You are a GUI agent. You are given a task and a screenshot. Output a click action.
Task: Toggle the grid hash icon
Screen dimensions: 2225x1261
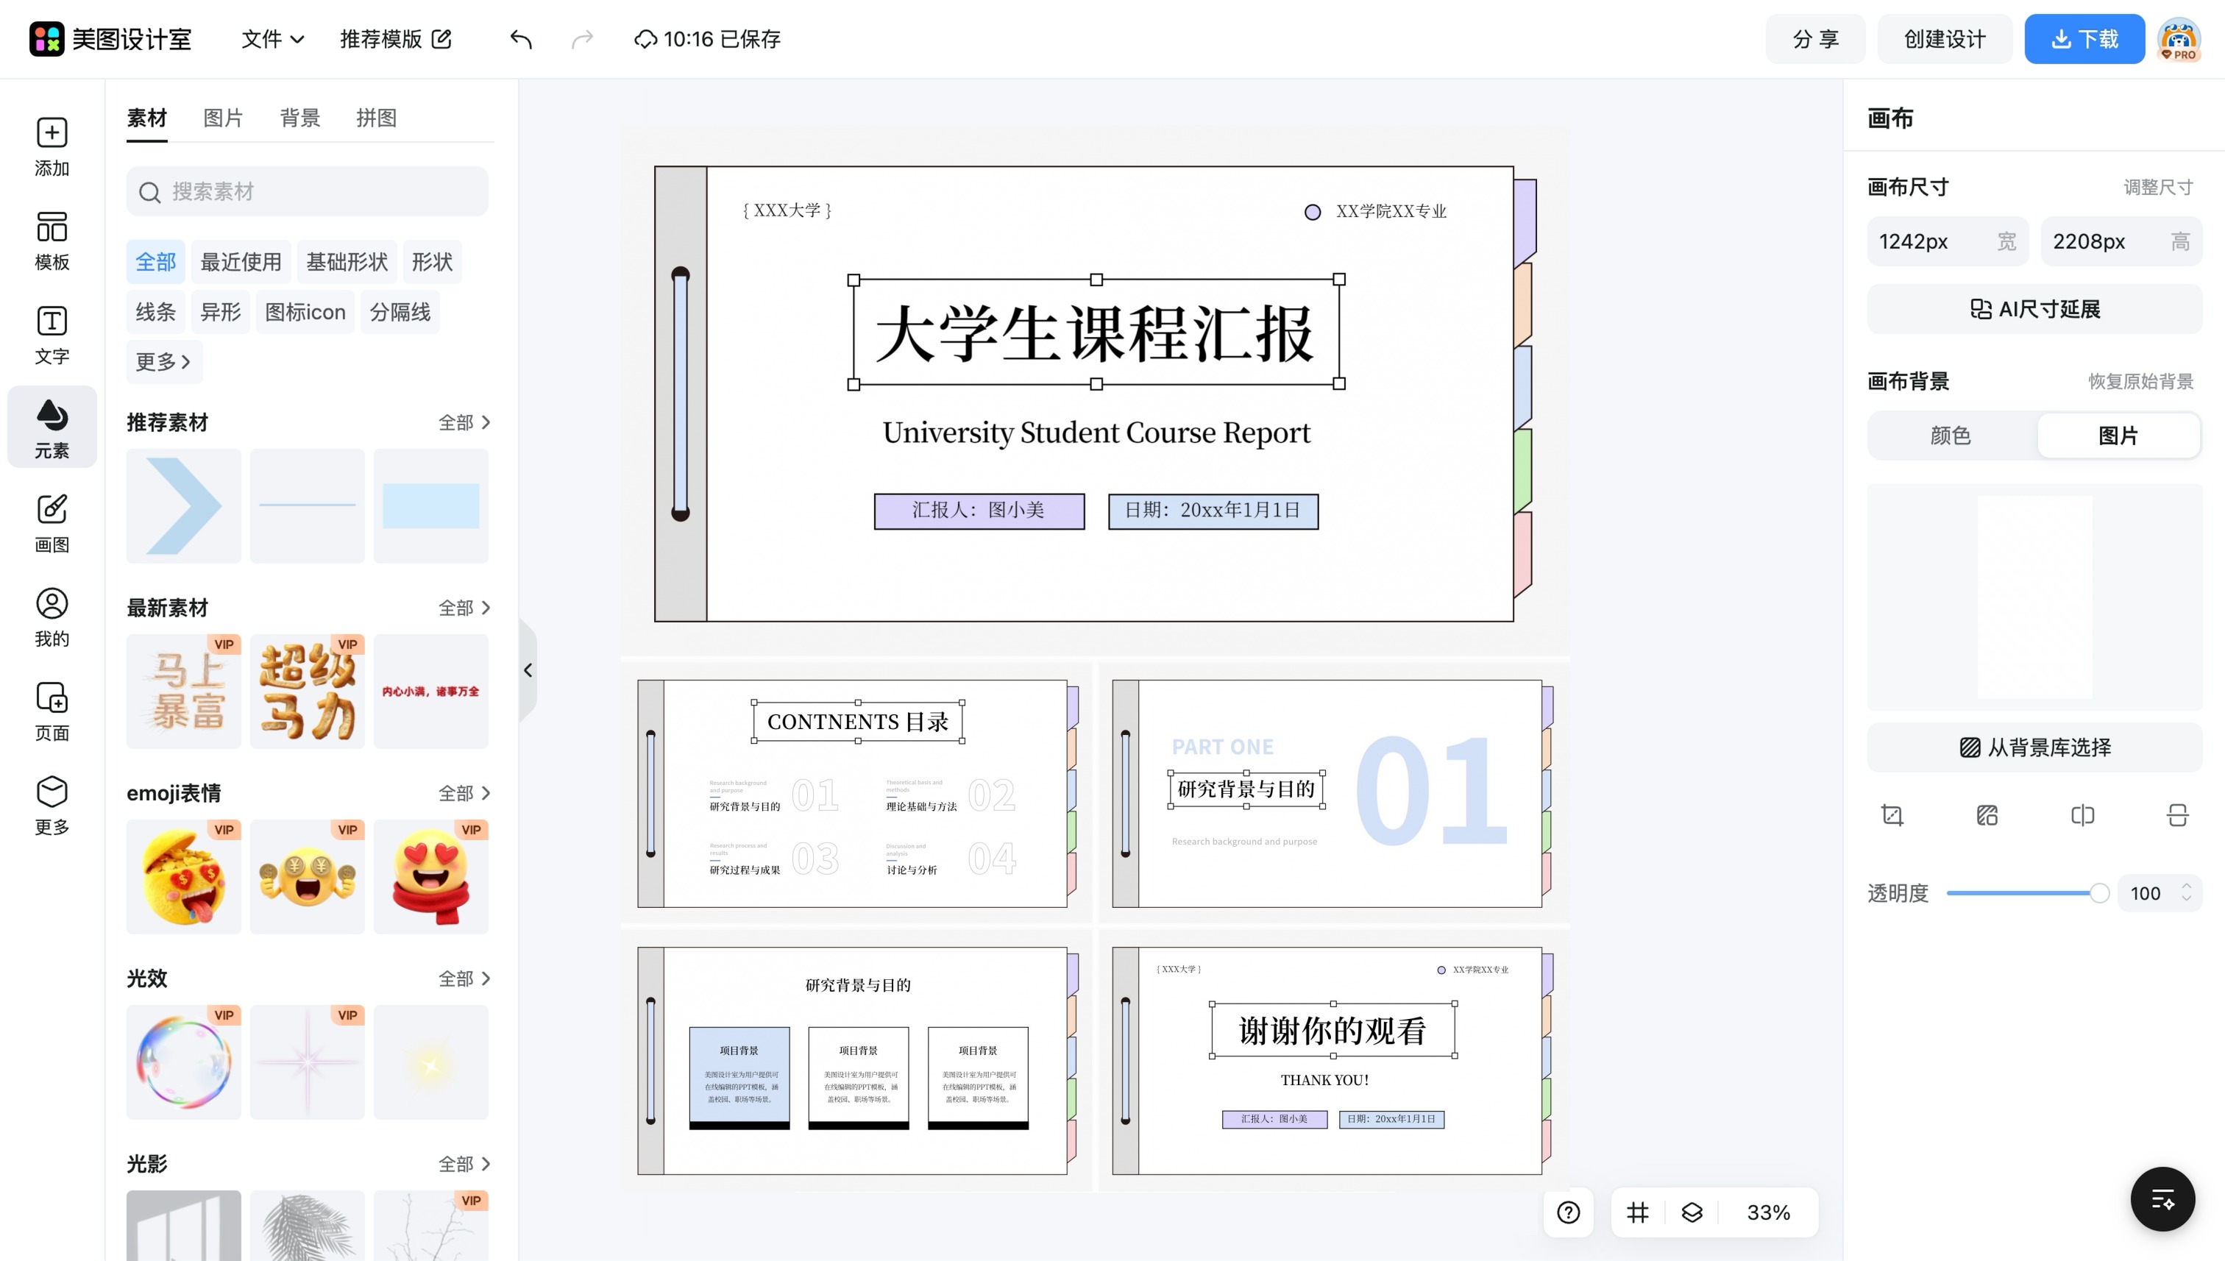pyautogui.click(x=1637, y=1212)
